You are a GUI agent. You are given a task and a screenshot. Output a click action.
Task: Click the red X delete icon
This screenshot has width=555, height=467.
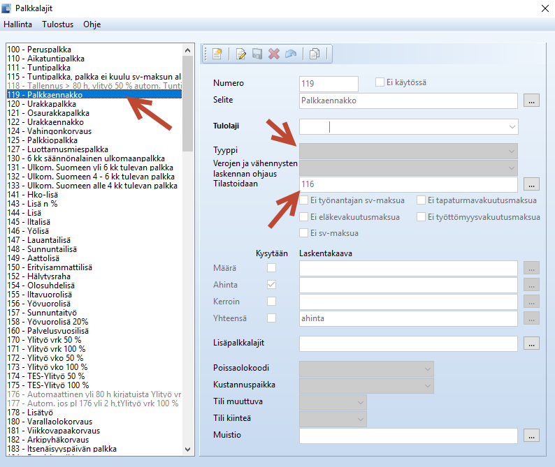[274, 54]
